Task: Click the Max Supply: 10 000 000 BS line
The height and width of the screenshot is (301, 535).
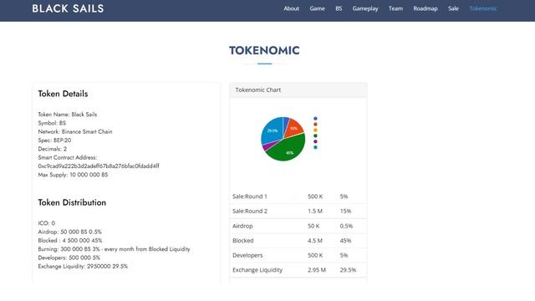Action: (73, 175)
